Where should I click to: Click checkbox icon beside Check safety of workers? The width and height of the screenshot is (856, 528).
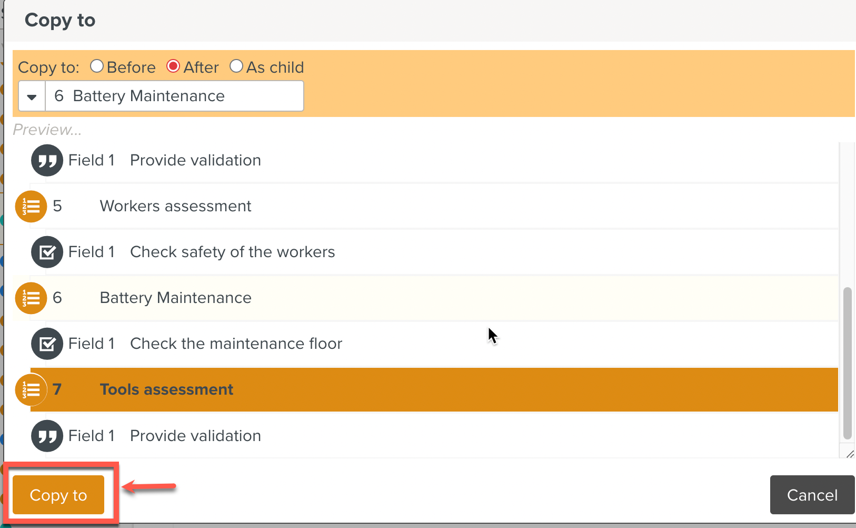pos(47,252)
